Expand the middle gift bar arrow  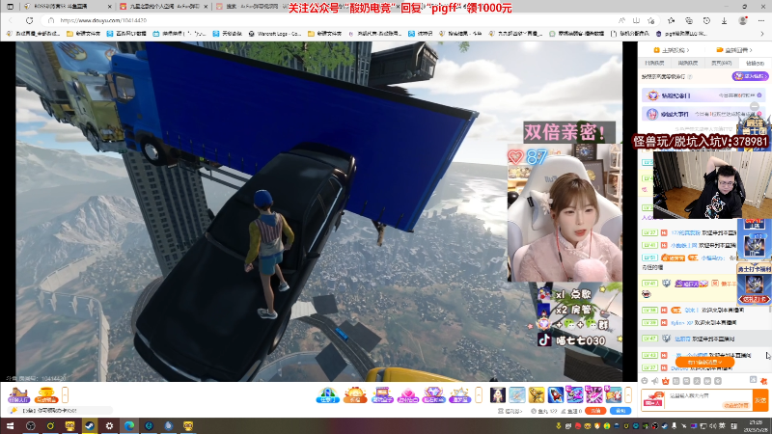click(x=479, y=395)
